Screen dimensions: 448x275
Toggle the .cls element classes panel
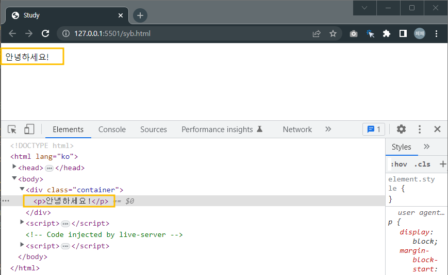422,164
